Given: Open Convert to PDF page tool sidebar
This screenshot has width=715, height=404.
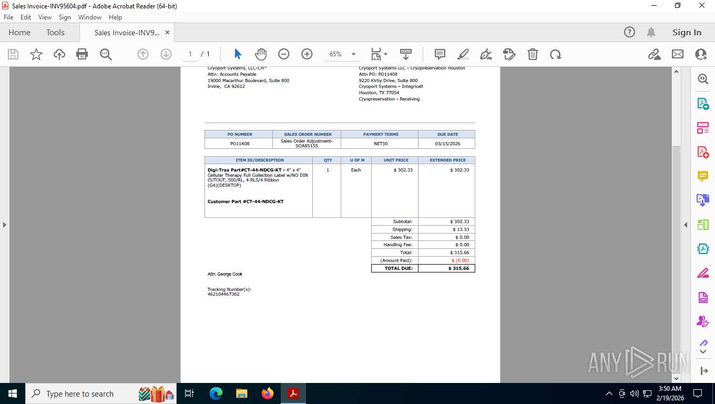Looking at the screenshot, I should tap(703, 297).
